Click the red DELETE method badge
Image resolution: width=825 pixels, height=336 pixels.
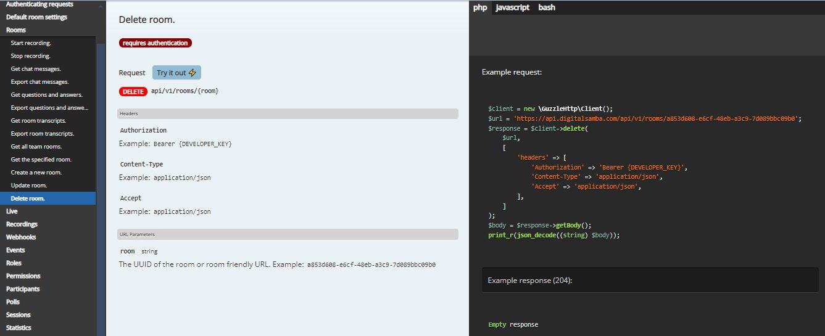click(133, 91)
